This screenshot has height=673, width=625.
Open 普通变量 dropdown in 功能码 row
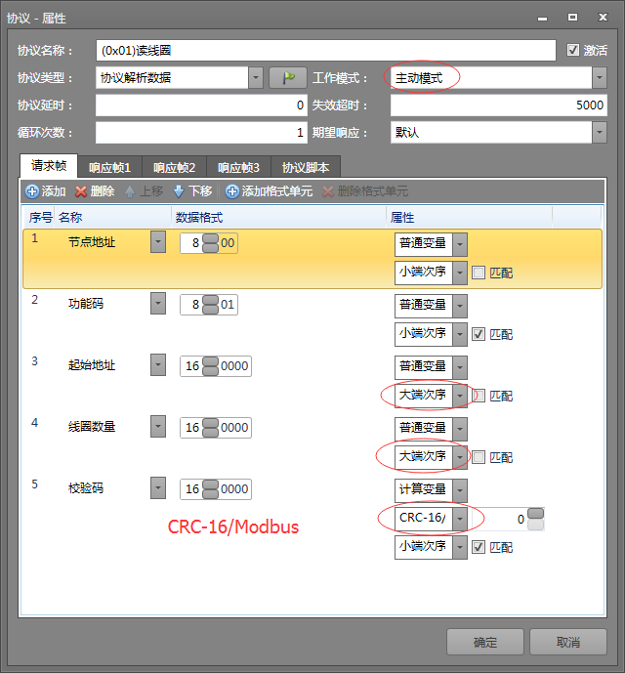point(460,306)
